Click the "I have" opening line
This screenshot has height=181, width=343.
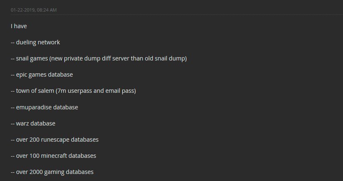tap(19, 26)
